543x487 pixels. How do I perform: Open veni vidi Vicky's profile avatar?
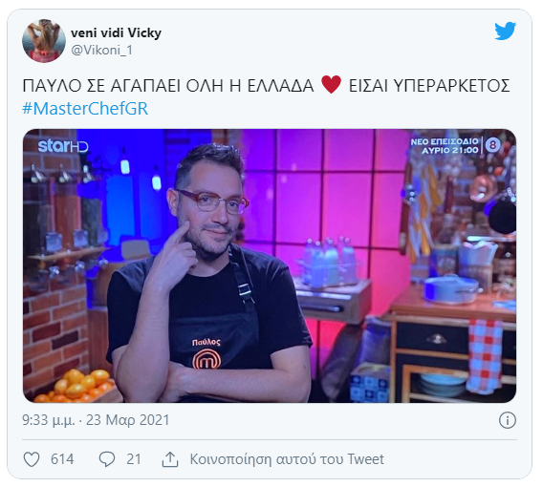[x=44, y=41]
